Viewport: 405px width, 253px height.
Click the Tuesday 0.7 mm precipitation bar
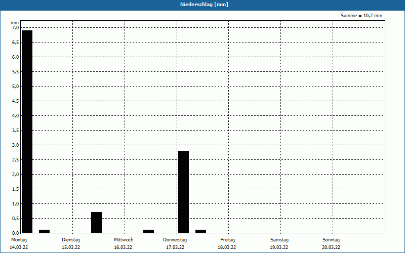pos(96,223)
